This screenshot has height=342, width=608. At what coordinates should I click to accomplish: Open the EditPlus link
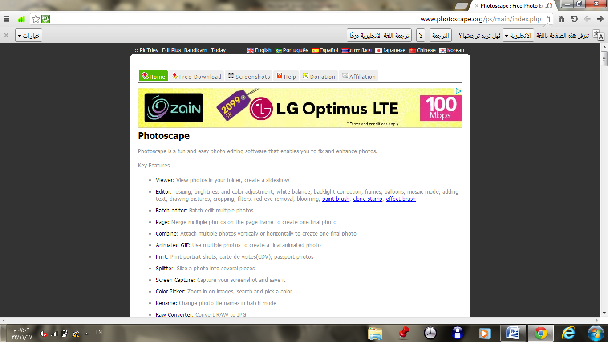171,50
